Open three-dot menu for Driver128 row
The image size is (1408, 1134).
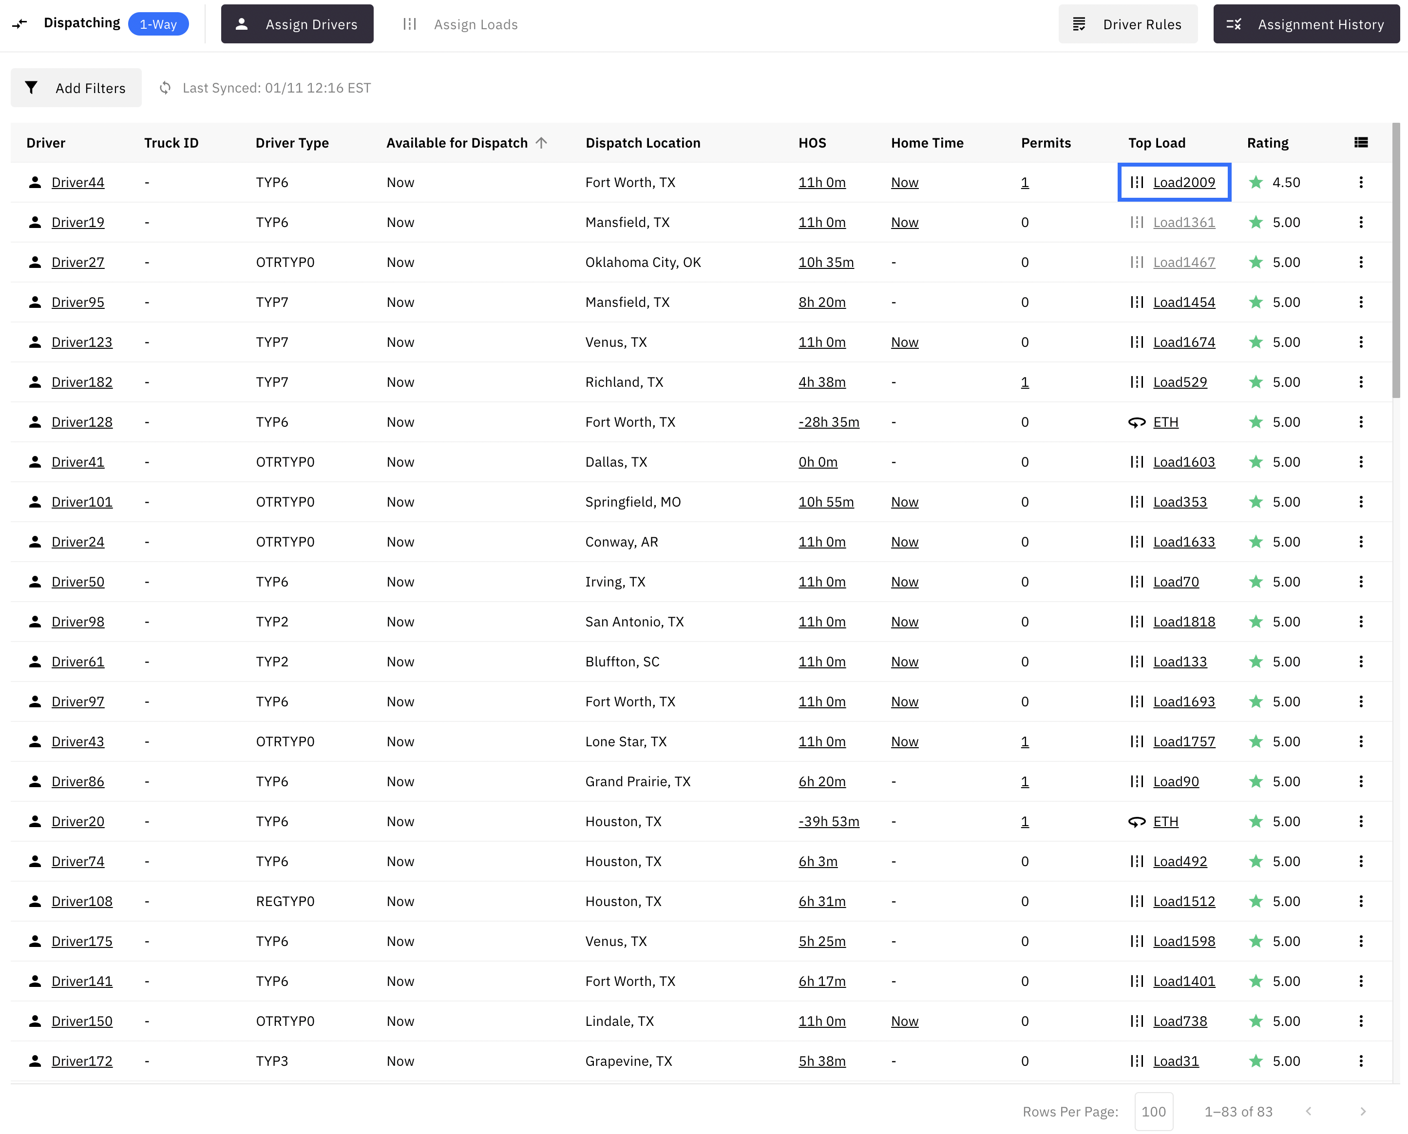[1361, 422]
